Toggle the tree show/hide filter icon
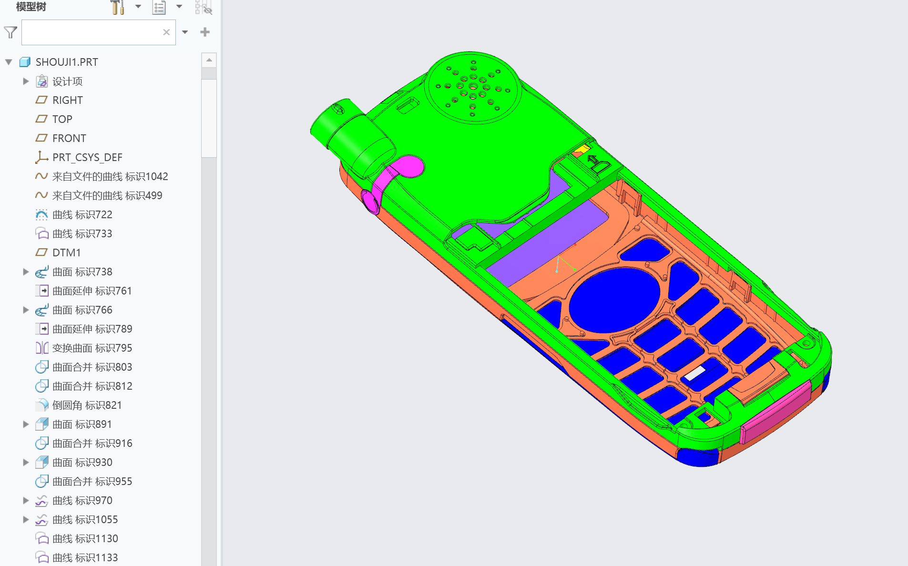 [204, 7]
